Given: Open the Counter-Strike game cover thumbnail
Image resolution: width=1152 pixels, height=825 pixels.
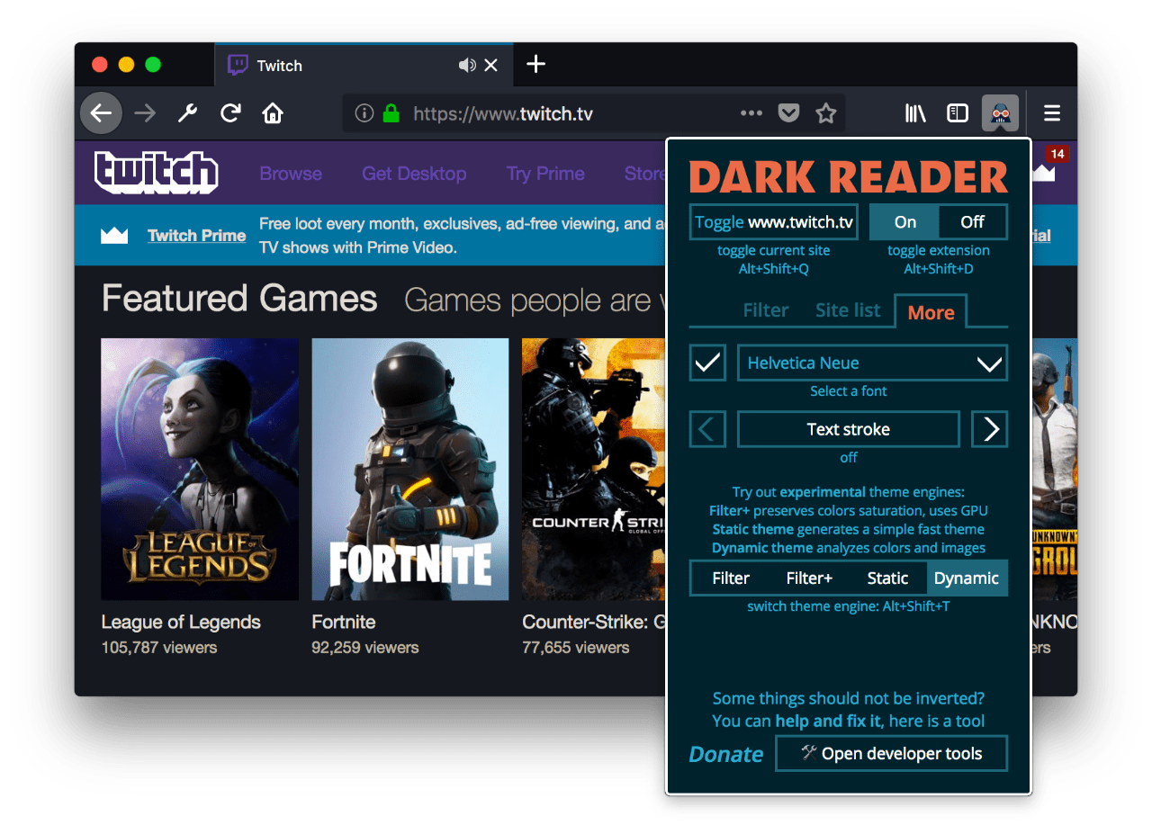Looking at the screenshot, I should pos(594,470).
